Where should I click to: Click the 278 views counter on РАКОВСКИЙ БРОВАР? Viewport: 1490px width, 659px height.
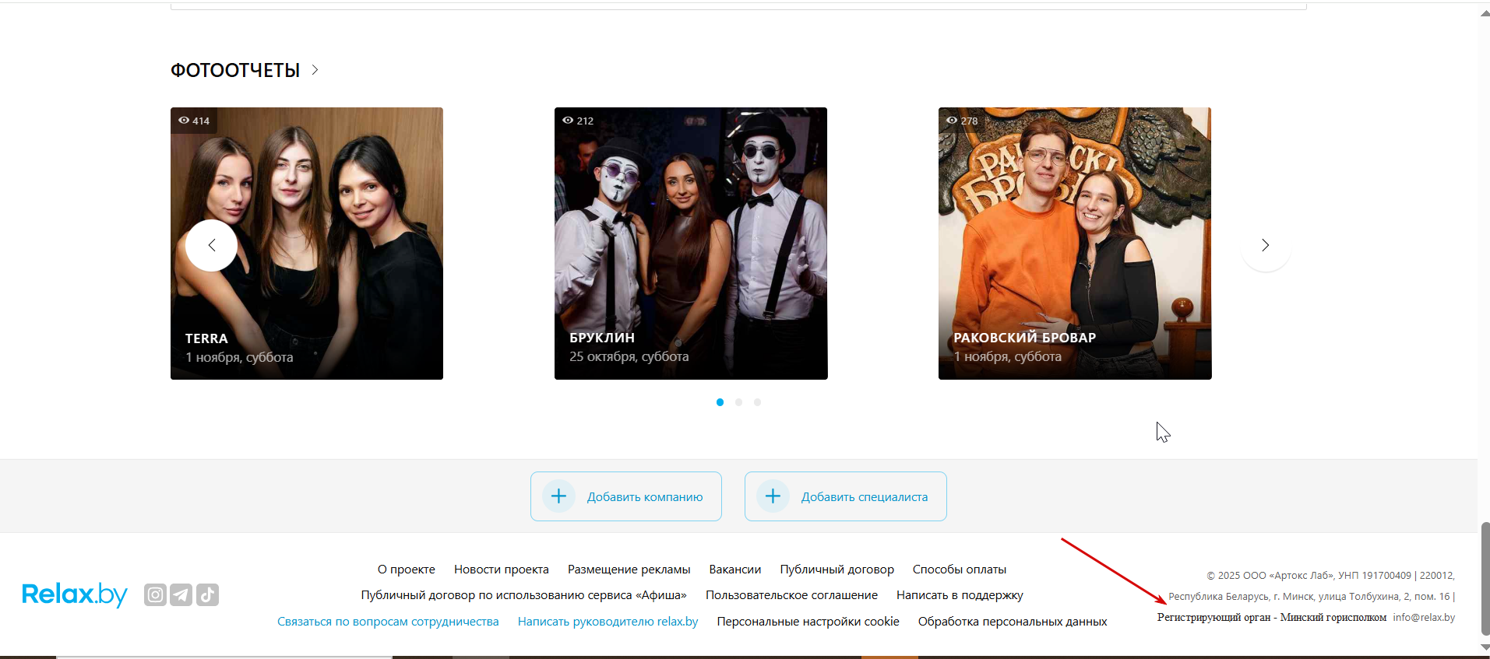click(x=962, y=121)
